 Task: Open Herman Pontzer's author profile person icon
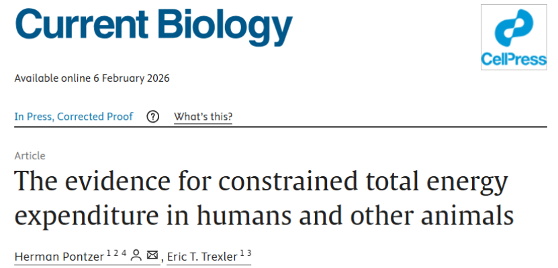coord(136,255)
